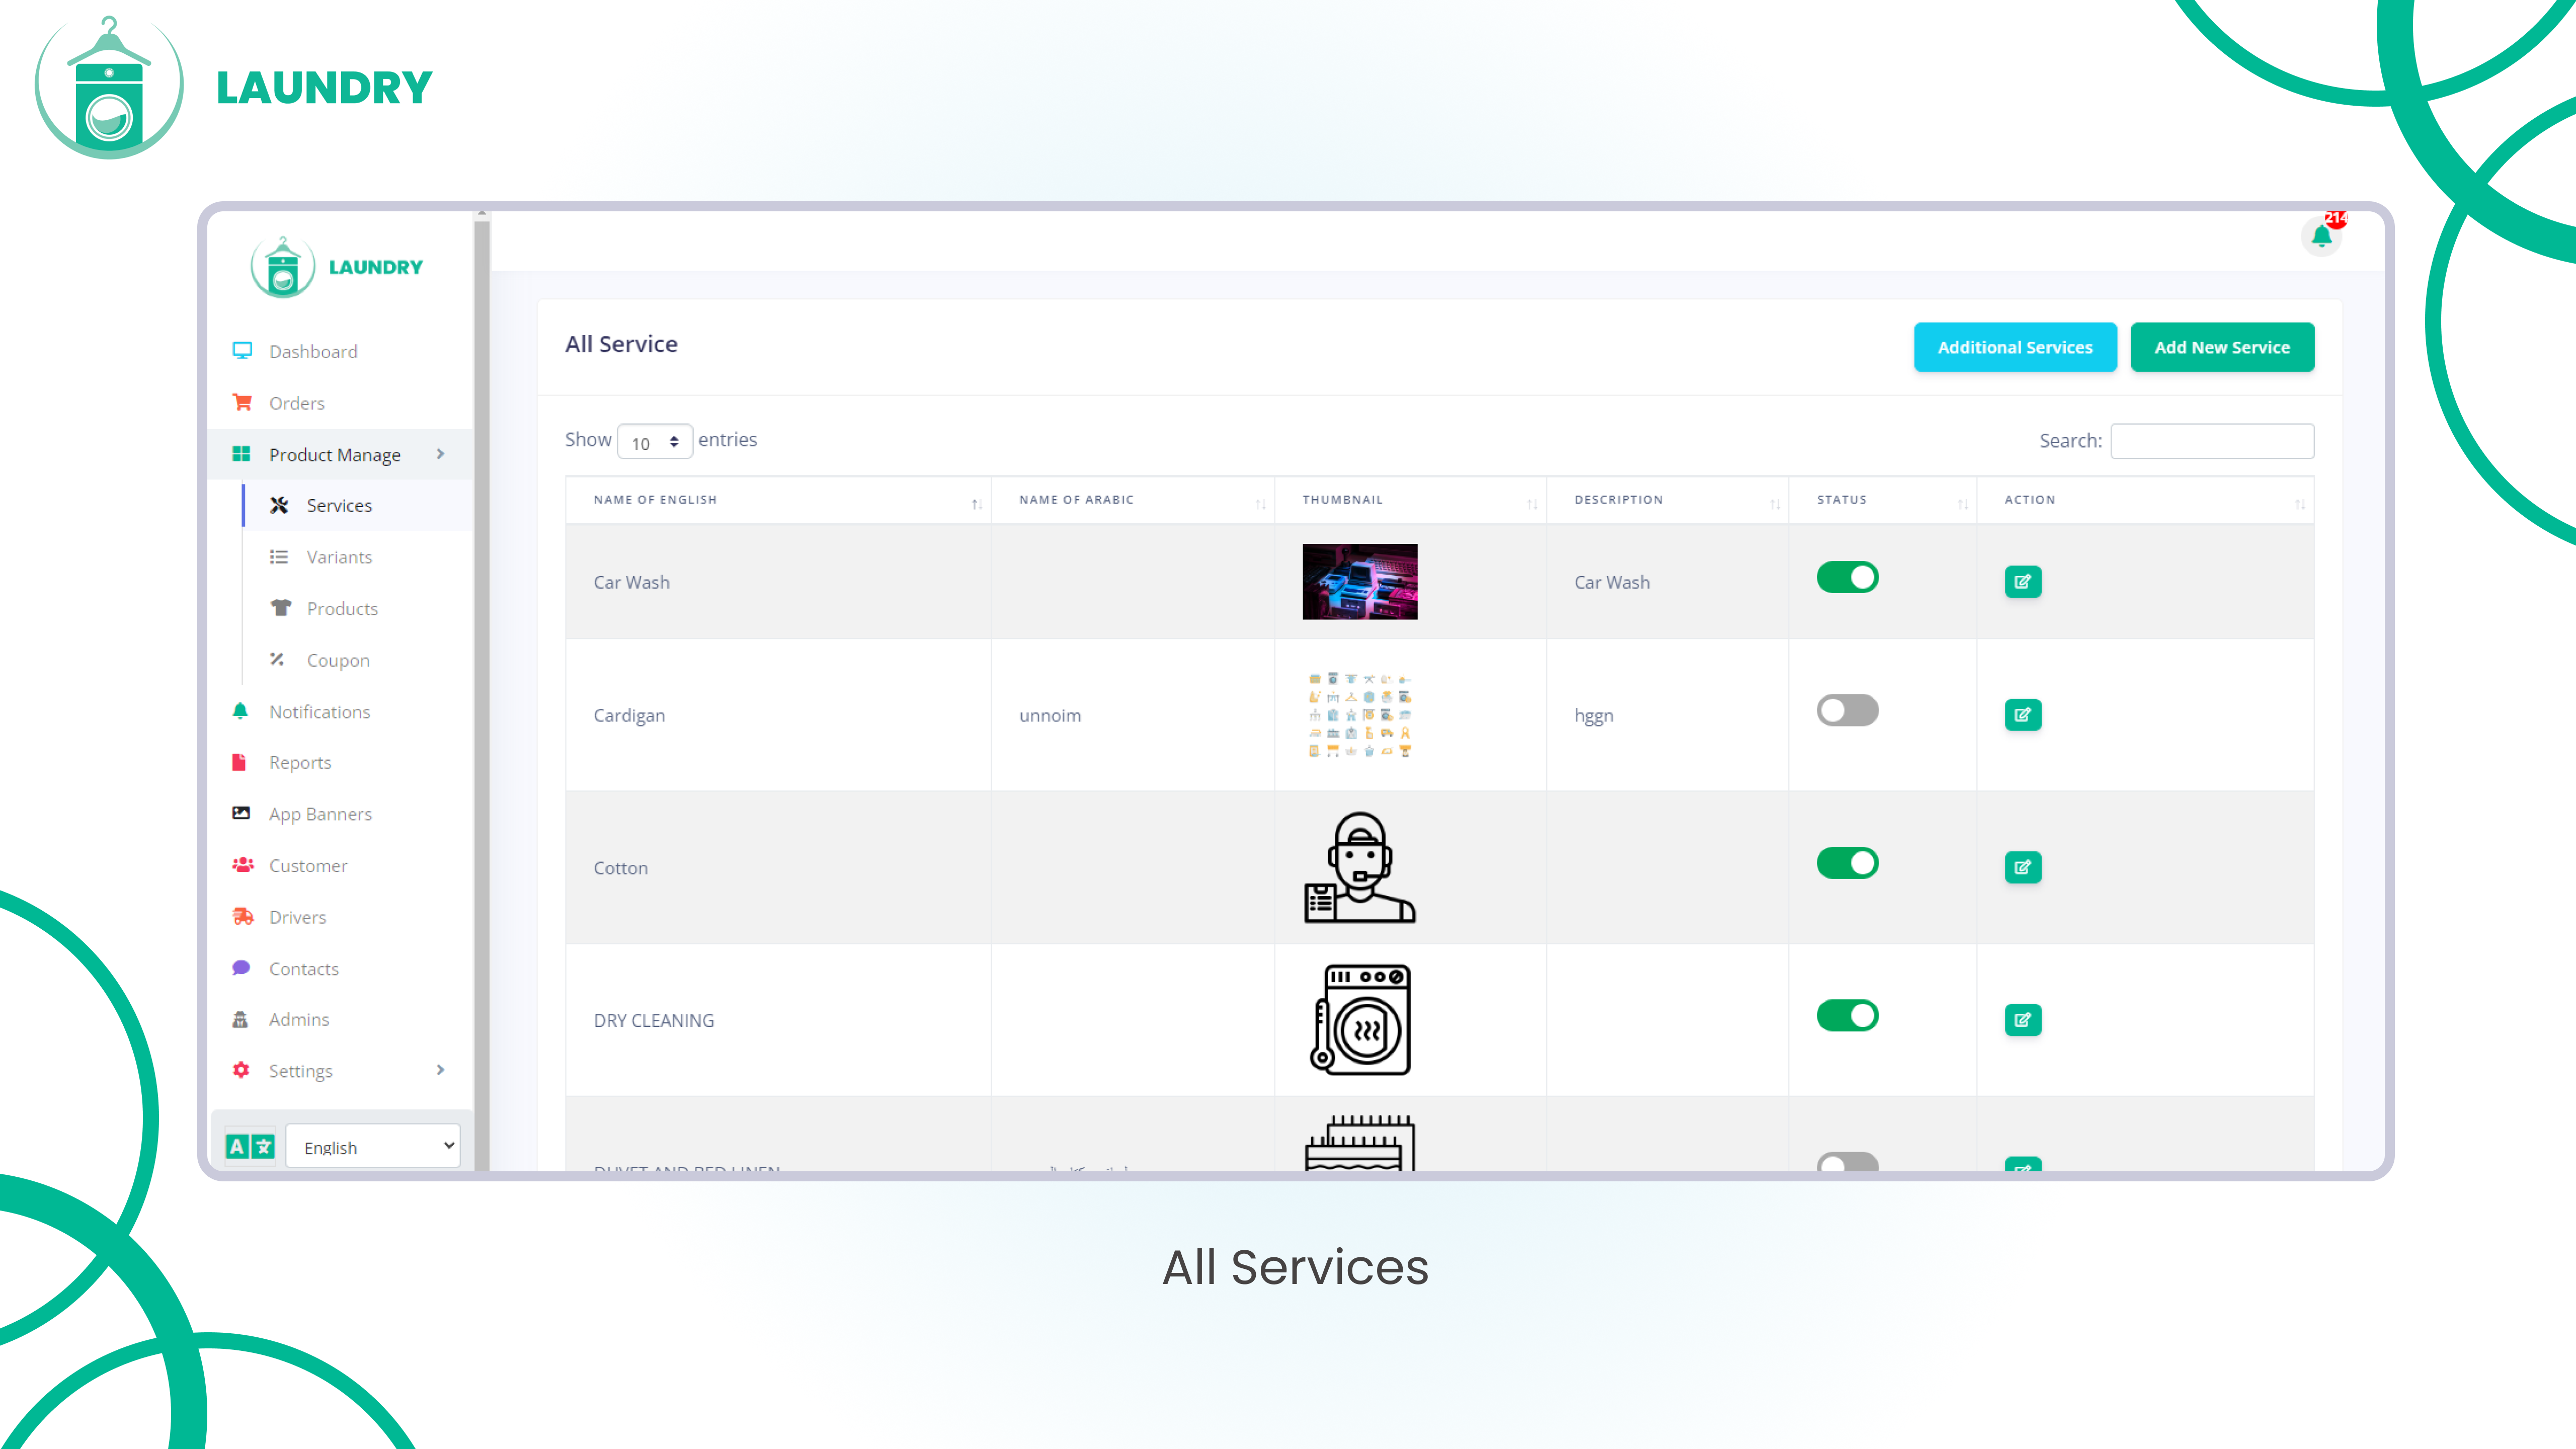Open the show entries count dropdown
Screen dimensions: 2576x1449
(655, 442)
